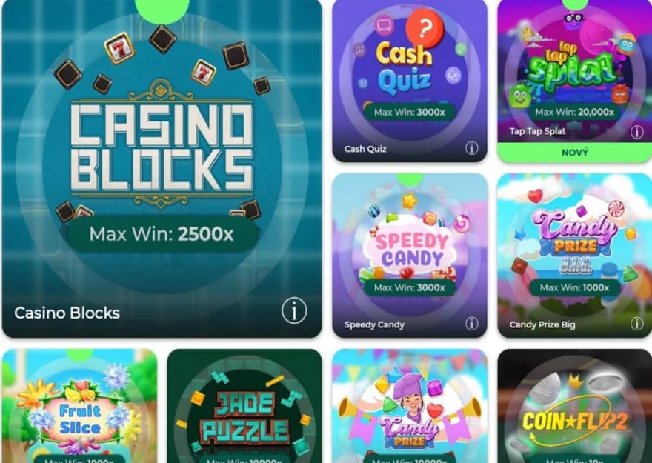Launch the Fruit Slice game
This screenshot has width=652, height=463.
pos(80,406)
